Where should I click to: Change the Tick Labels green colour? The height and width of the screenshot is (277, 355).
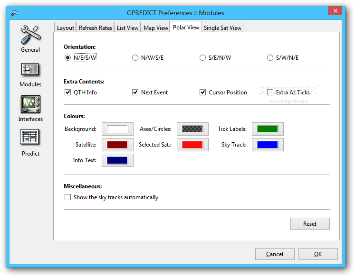tap(268, 129)
